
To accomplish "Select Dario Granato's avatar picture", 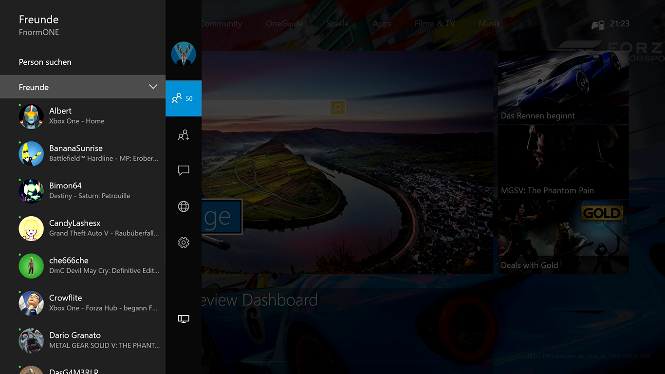I will 31,341.
